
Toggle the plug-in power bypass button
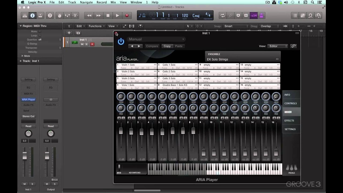click(121, 42)
